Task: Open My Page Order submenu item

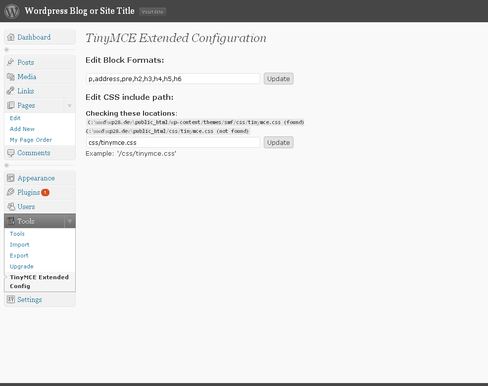Action: [31, 140]
